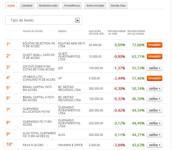The height and width of the screenshot is (150, 172).
Task: Click the -3,84% monthly return
Action: pyautogui.click(x=119, y=145)
